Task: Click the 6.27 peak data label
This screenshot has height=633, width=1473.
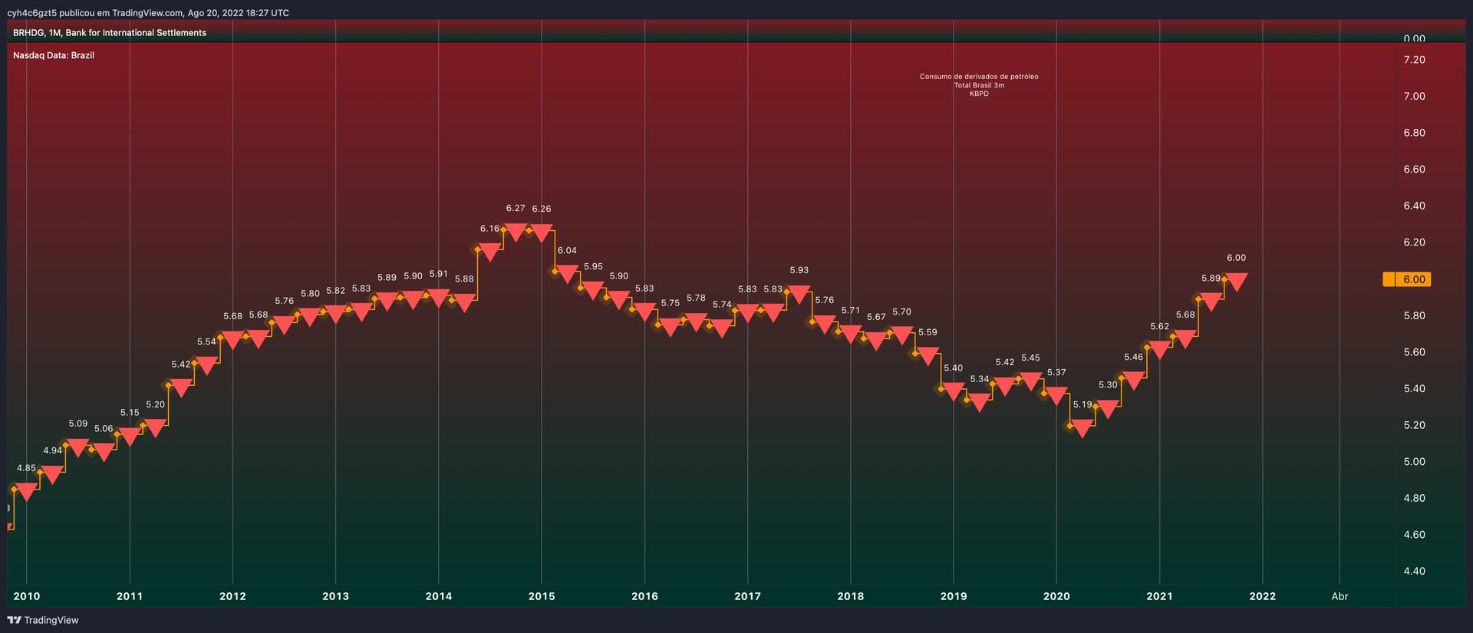Action: pyautogui.click(x=516, y=209)
